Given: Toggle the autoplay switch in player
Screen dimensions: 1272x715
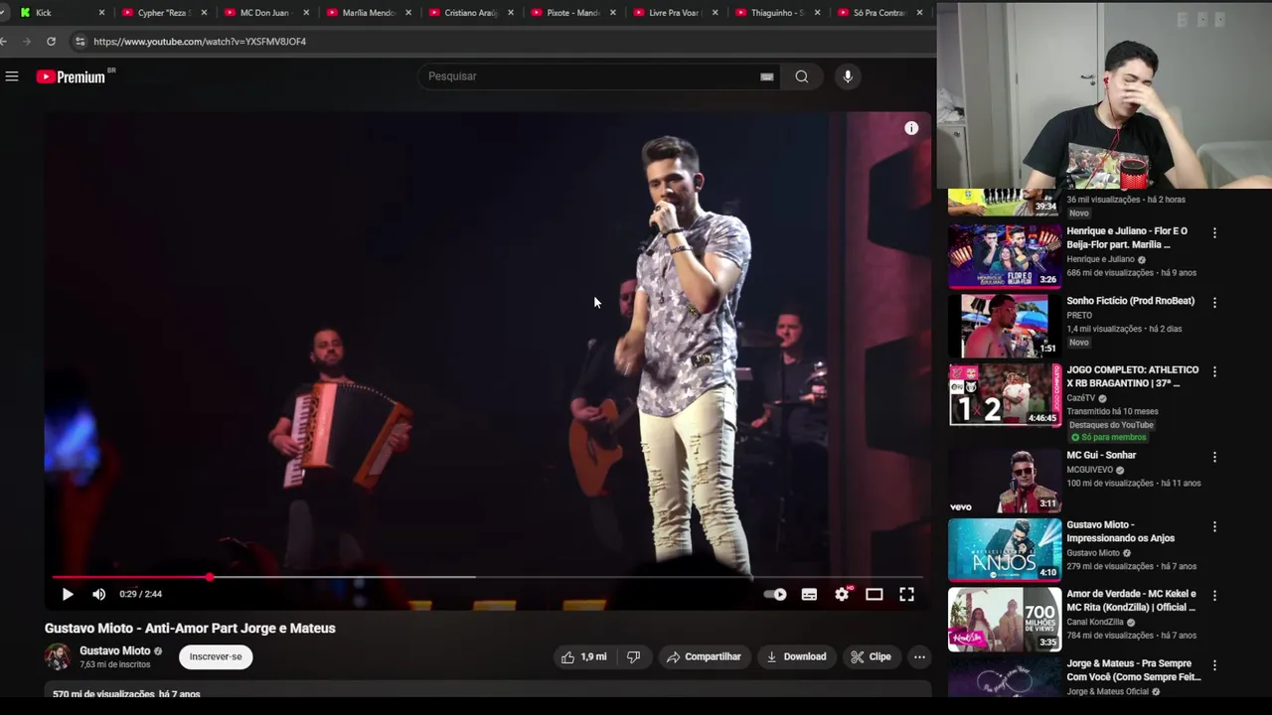Looking at the screenshot, I should click(x=775, y=594).
